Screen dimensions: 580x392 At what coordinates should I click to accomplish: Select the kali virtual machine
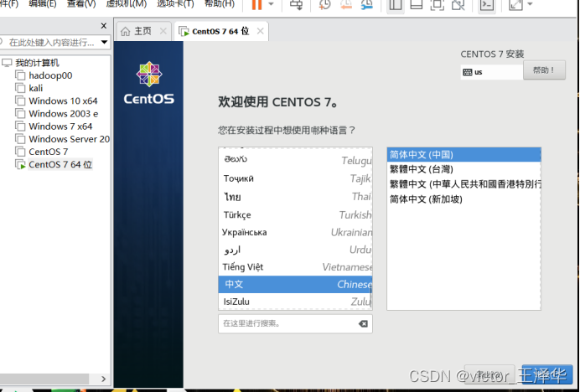point(35,88)
